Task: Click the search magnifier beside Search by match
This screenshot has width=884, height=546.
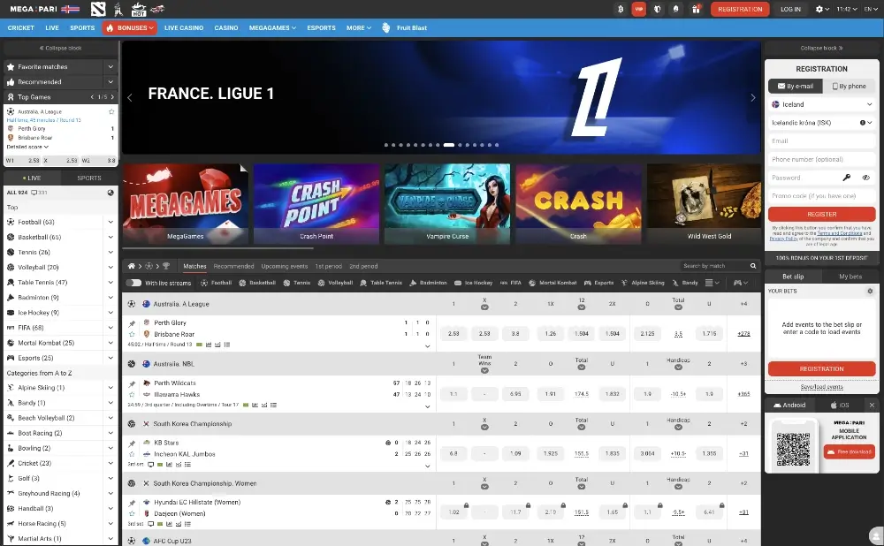Action: coord(753,266)
